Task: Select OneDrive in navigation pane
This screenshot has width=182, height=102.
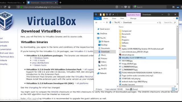Action: pyautogui.click(x=104, y=33)
